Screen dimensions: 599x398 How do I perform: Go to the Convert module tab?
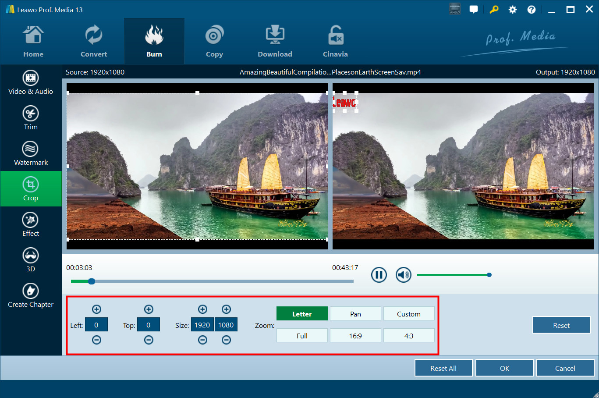(94, 42)
